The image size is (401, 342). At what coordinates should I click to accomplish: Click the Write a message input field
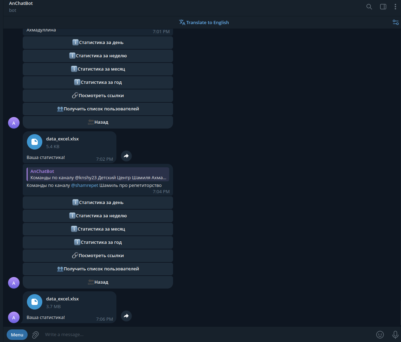(x=105, y=334)
